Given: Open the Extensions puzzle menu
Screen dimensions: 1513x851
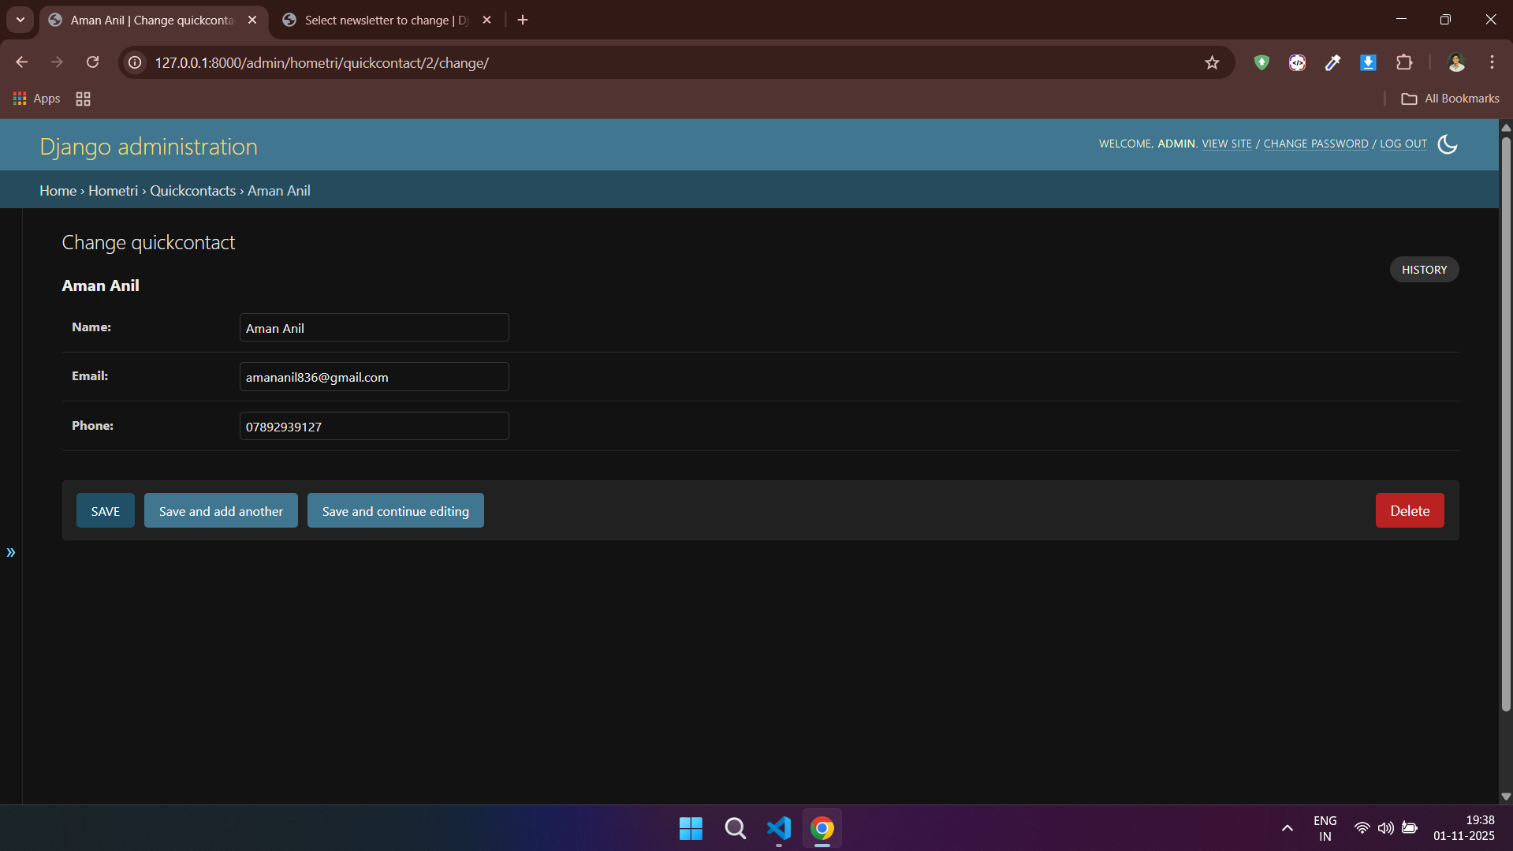Looking at the screenshot, I should pos(1404,62).
